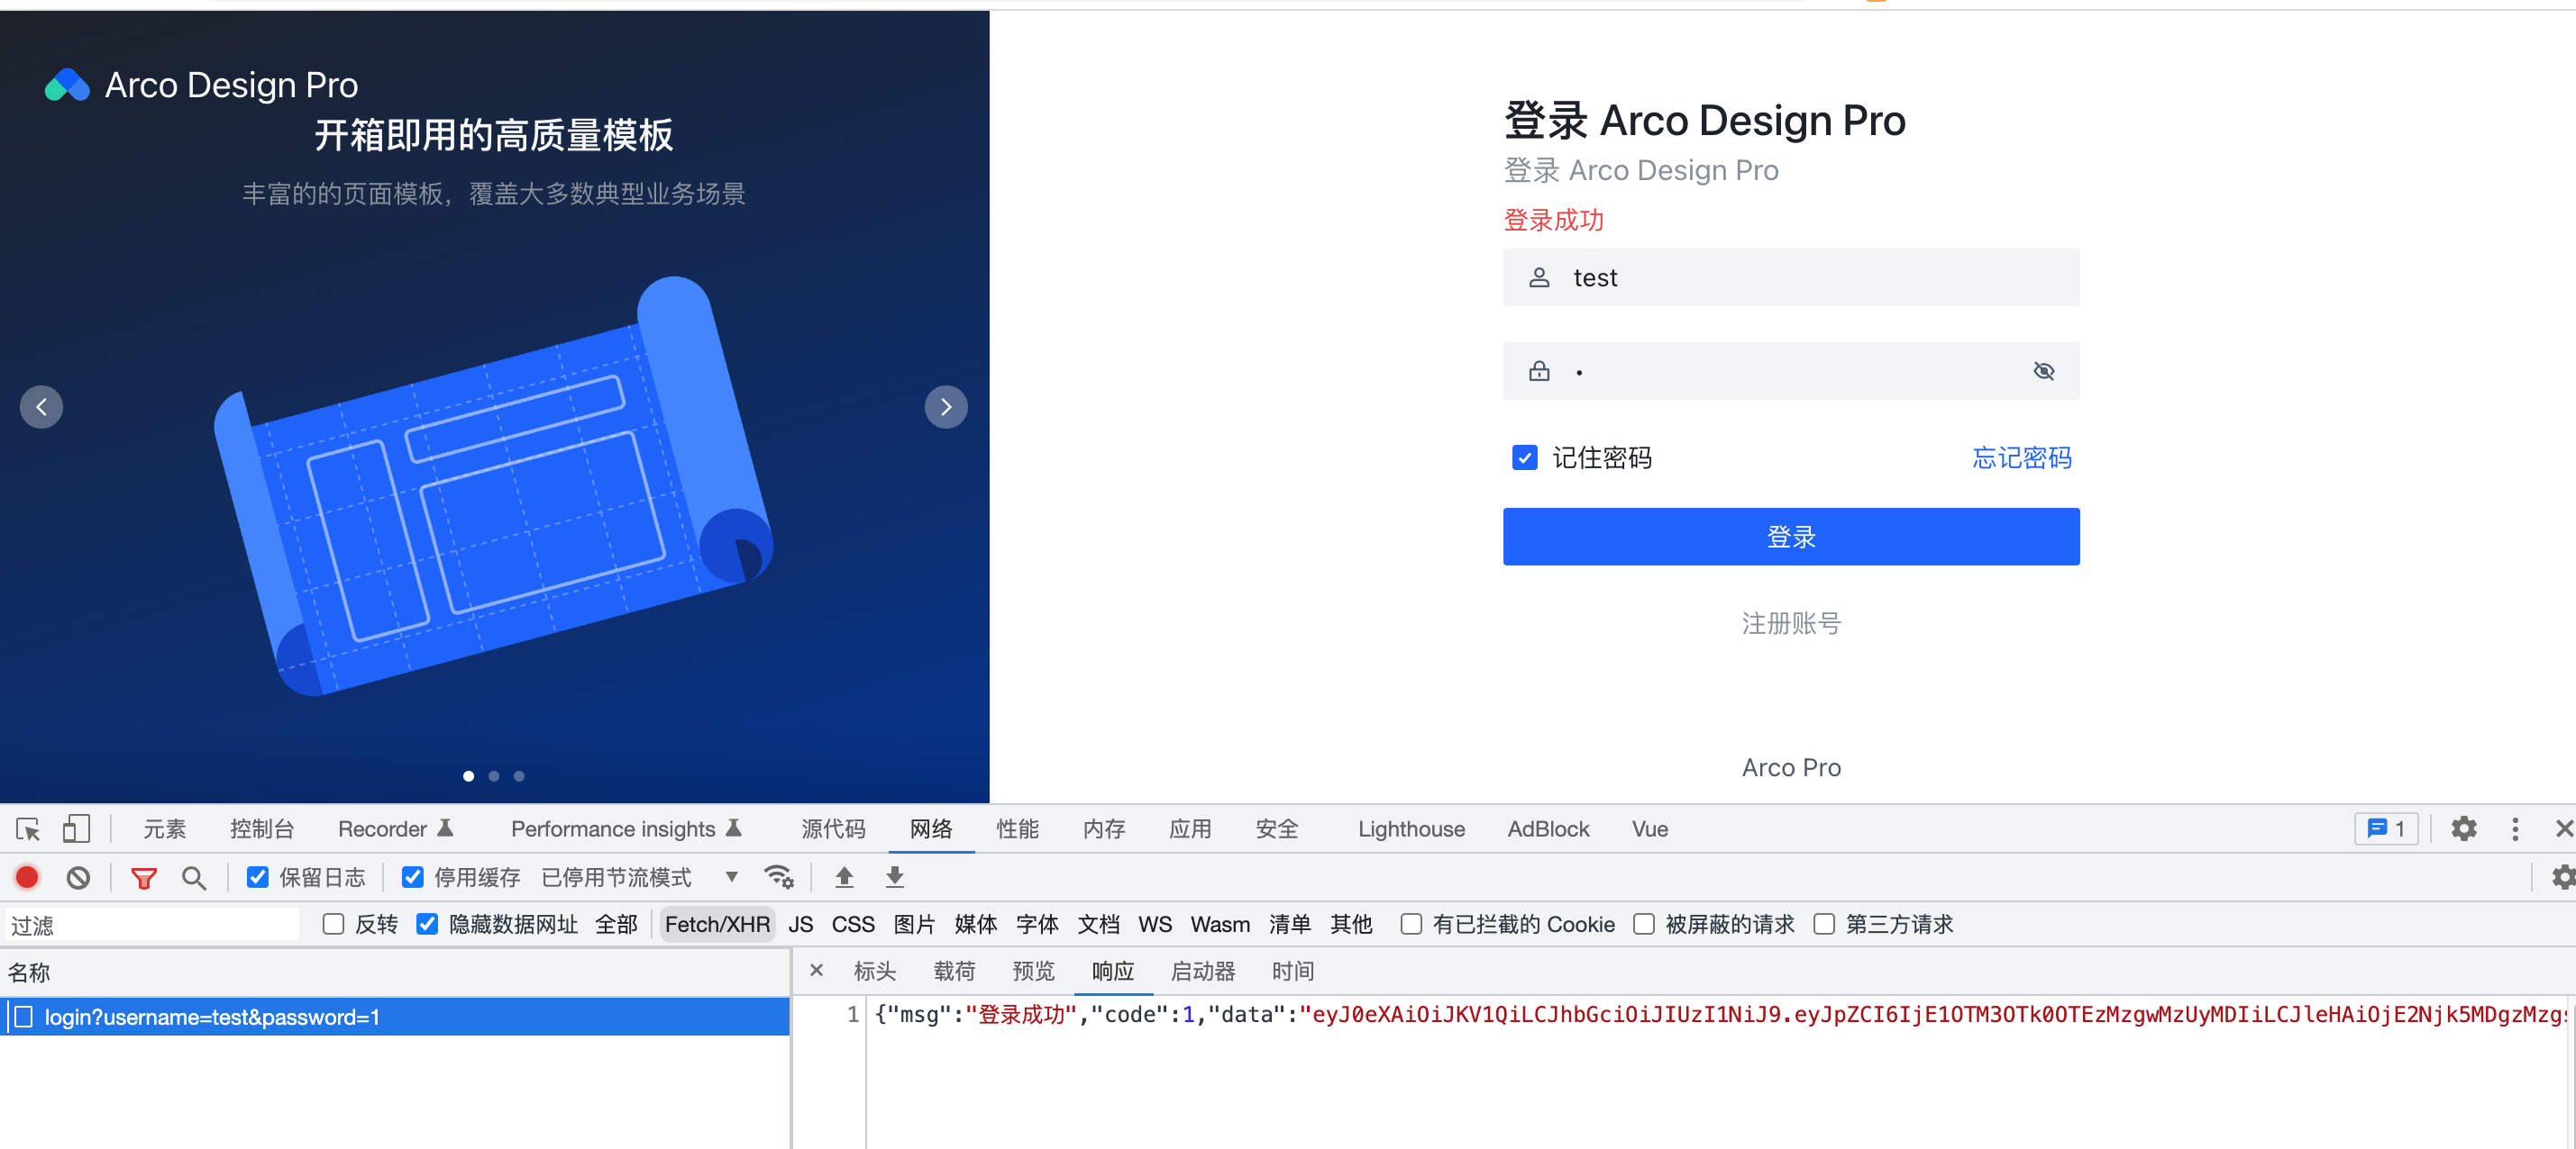Open the 启动器 request tab
This screenshot has width=2576, height=1149.
1203,971
